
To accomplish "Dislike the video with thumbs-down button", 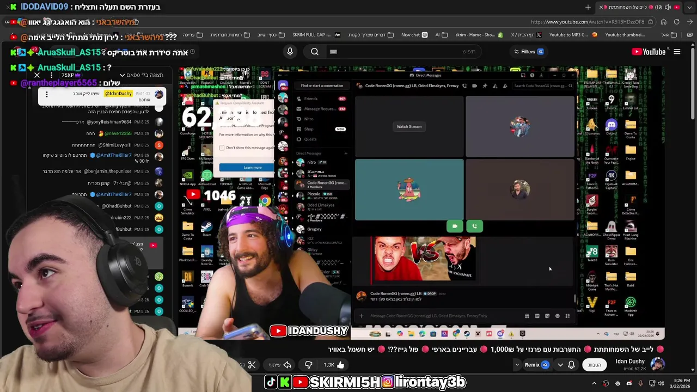I will click(308, 365).
